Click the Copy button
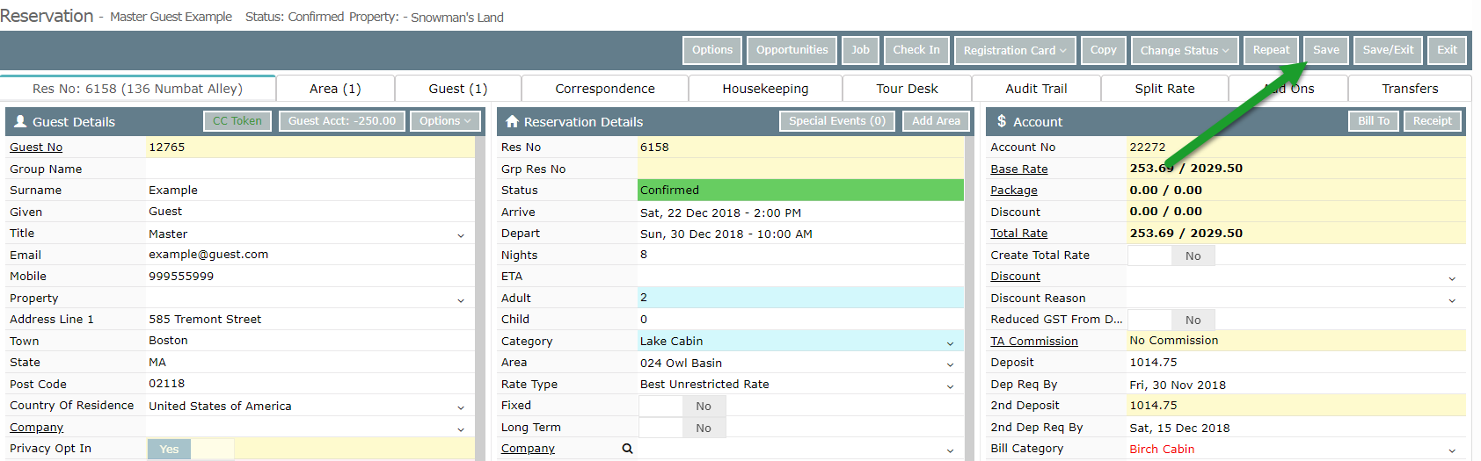 click(1103, 50)
